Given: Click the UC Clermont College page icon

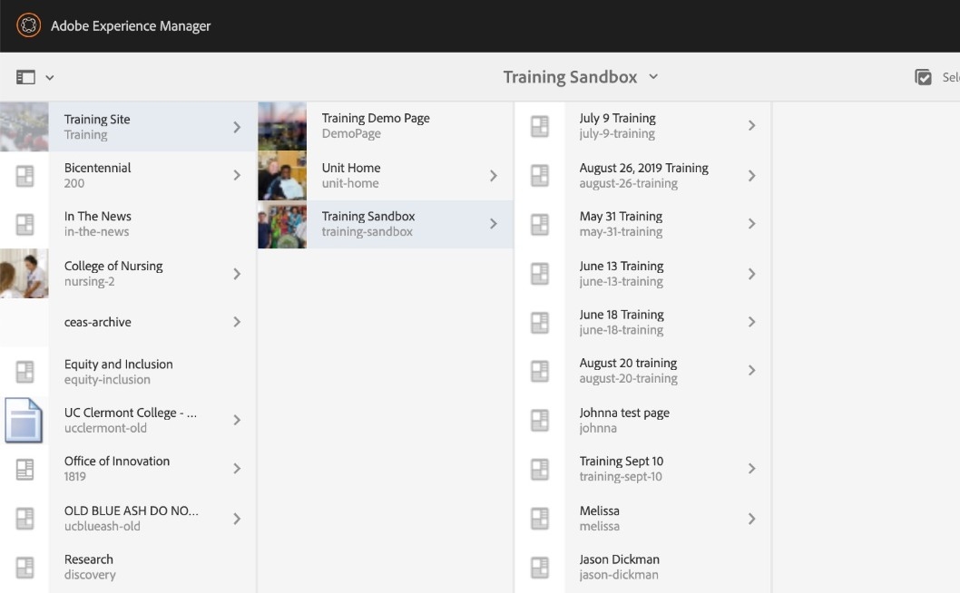Looking at the screenshot, I should tap(24, 421).
